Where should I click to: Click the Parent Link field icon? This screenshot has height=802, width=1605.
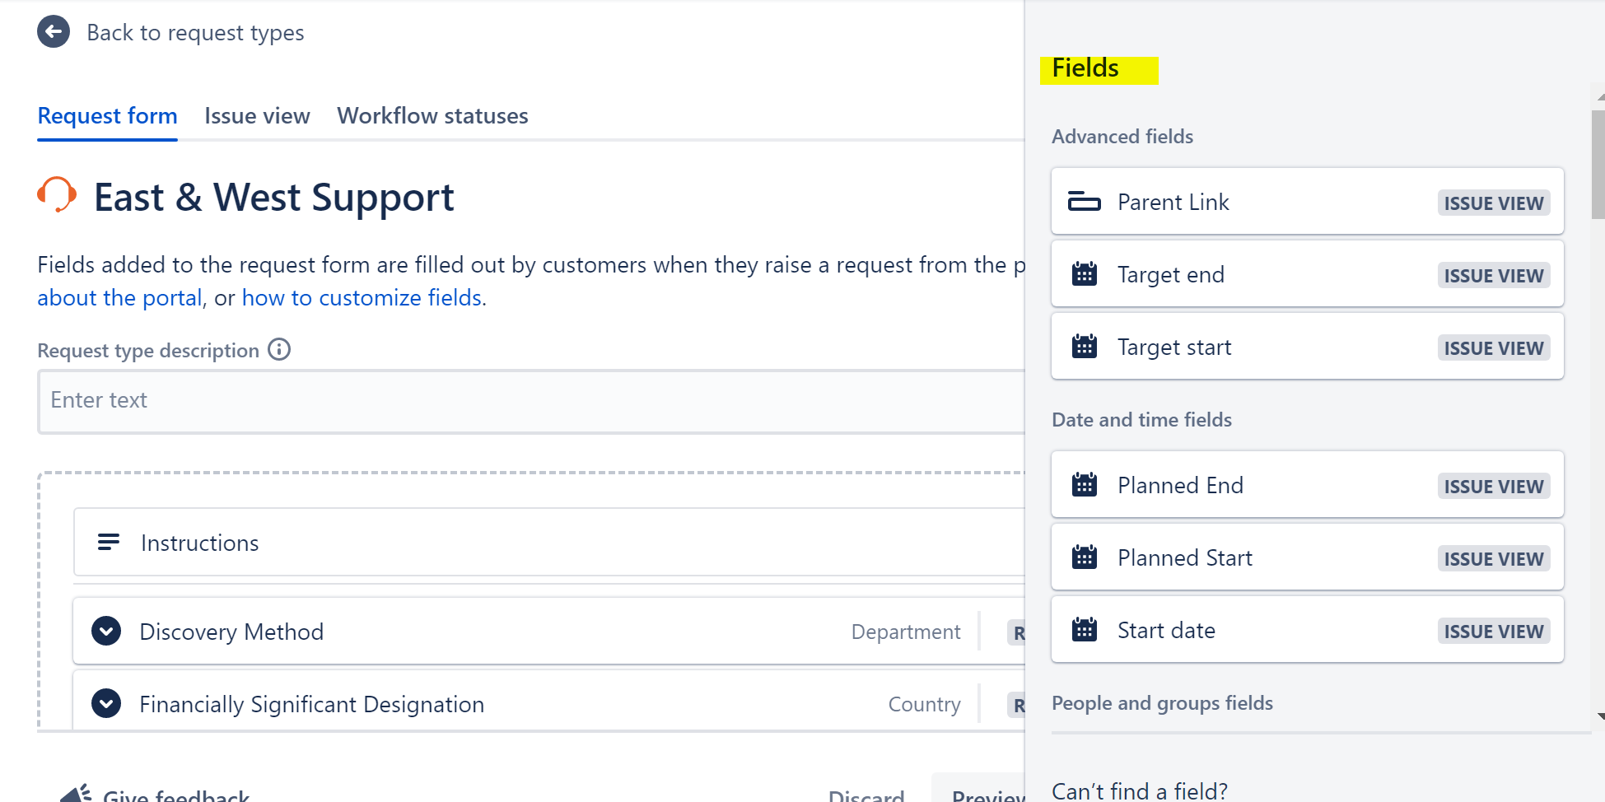click(1085, 202)
